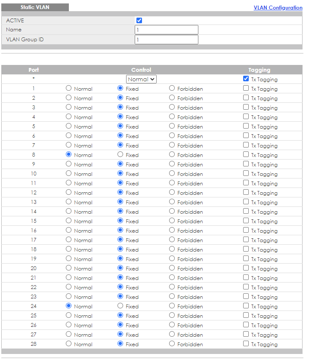Set port 19 to Forbidden
The width and height of the screenshot is (312, 363).
point(172,258)
